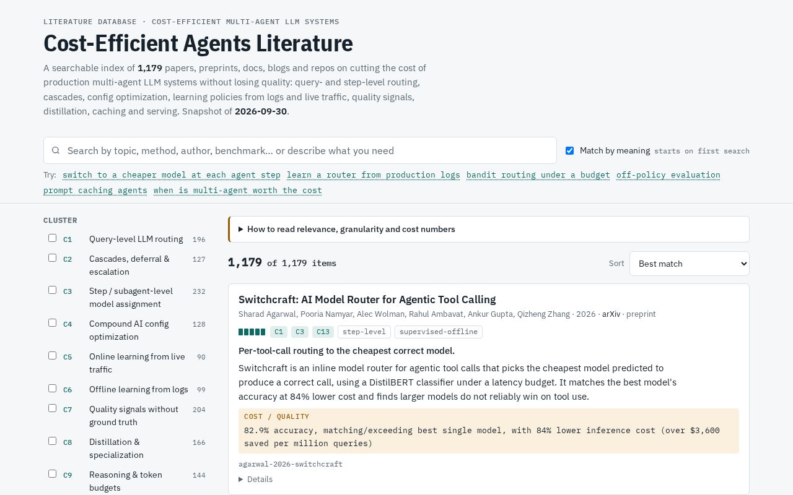This screenshot has height=495, width=793.
Task: Check the C4 Compound AI config optimization filter
Action: pos(52,323)
